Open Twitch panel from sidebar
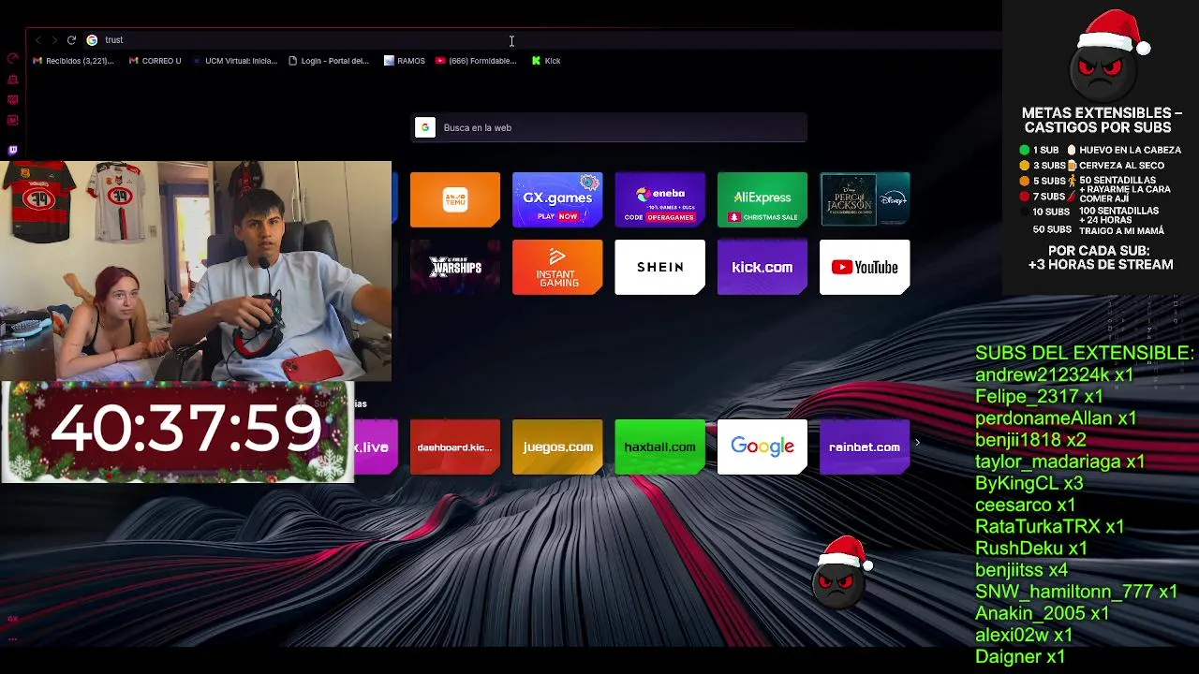The image size is (1199, 674). [12, 150]
